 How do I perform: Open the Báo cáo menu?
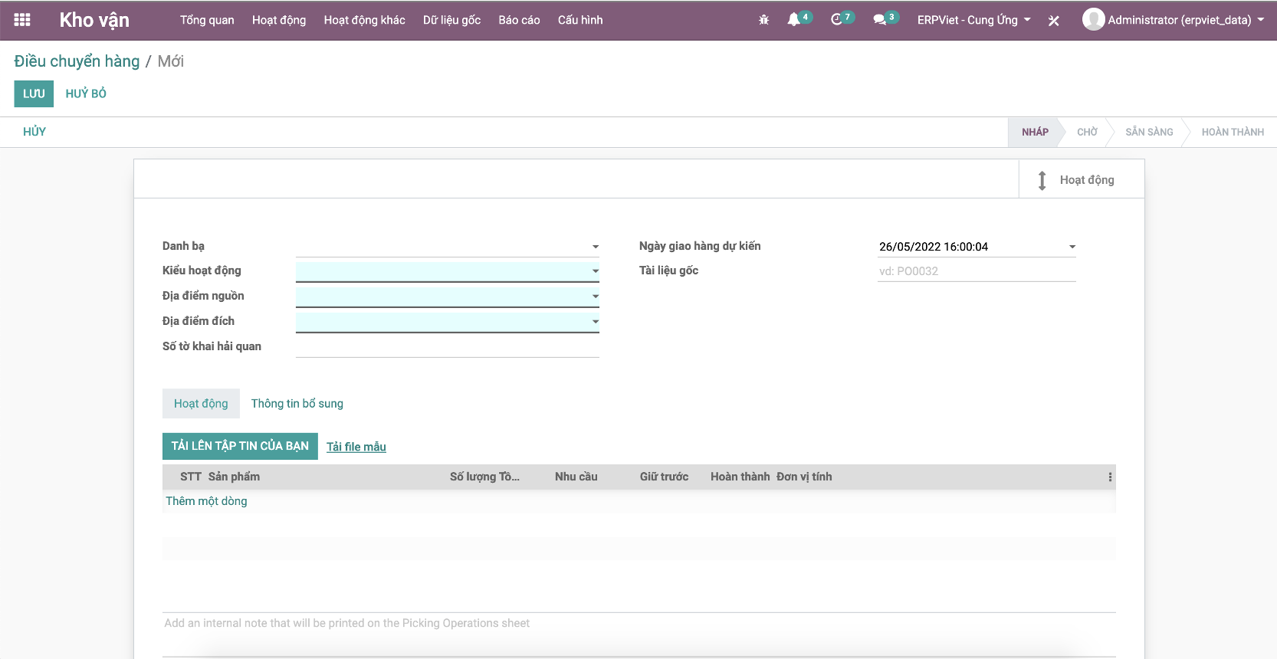pos(519,20)
